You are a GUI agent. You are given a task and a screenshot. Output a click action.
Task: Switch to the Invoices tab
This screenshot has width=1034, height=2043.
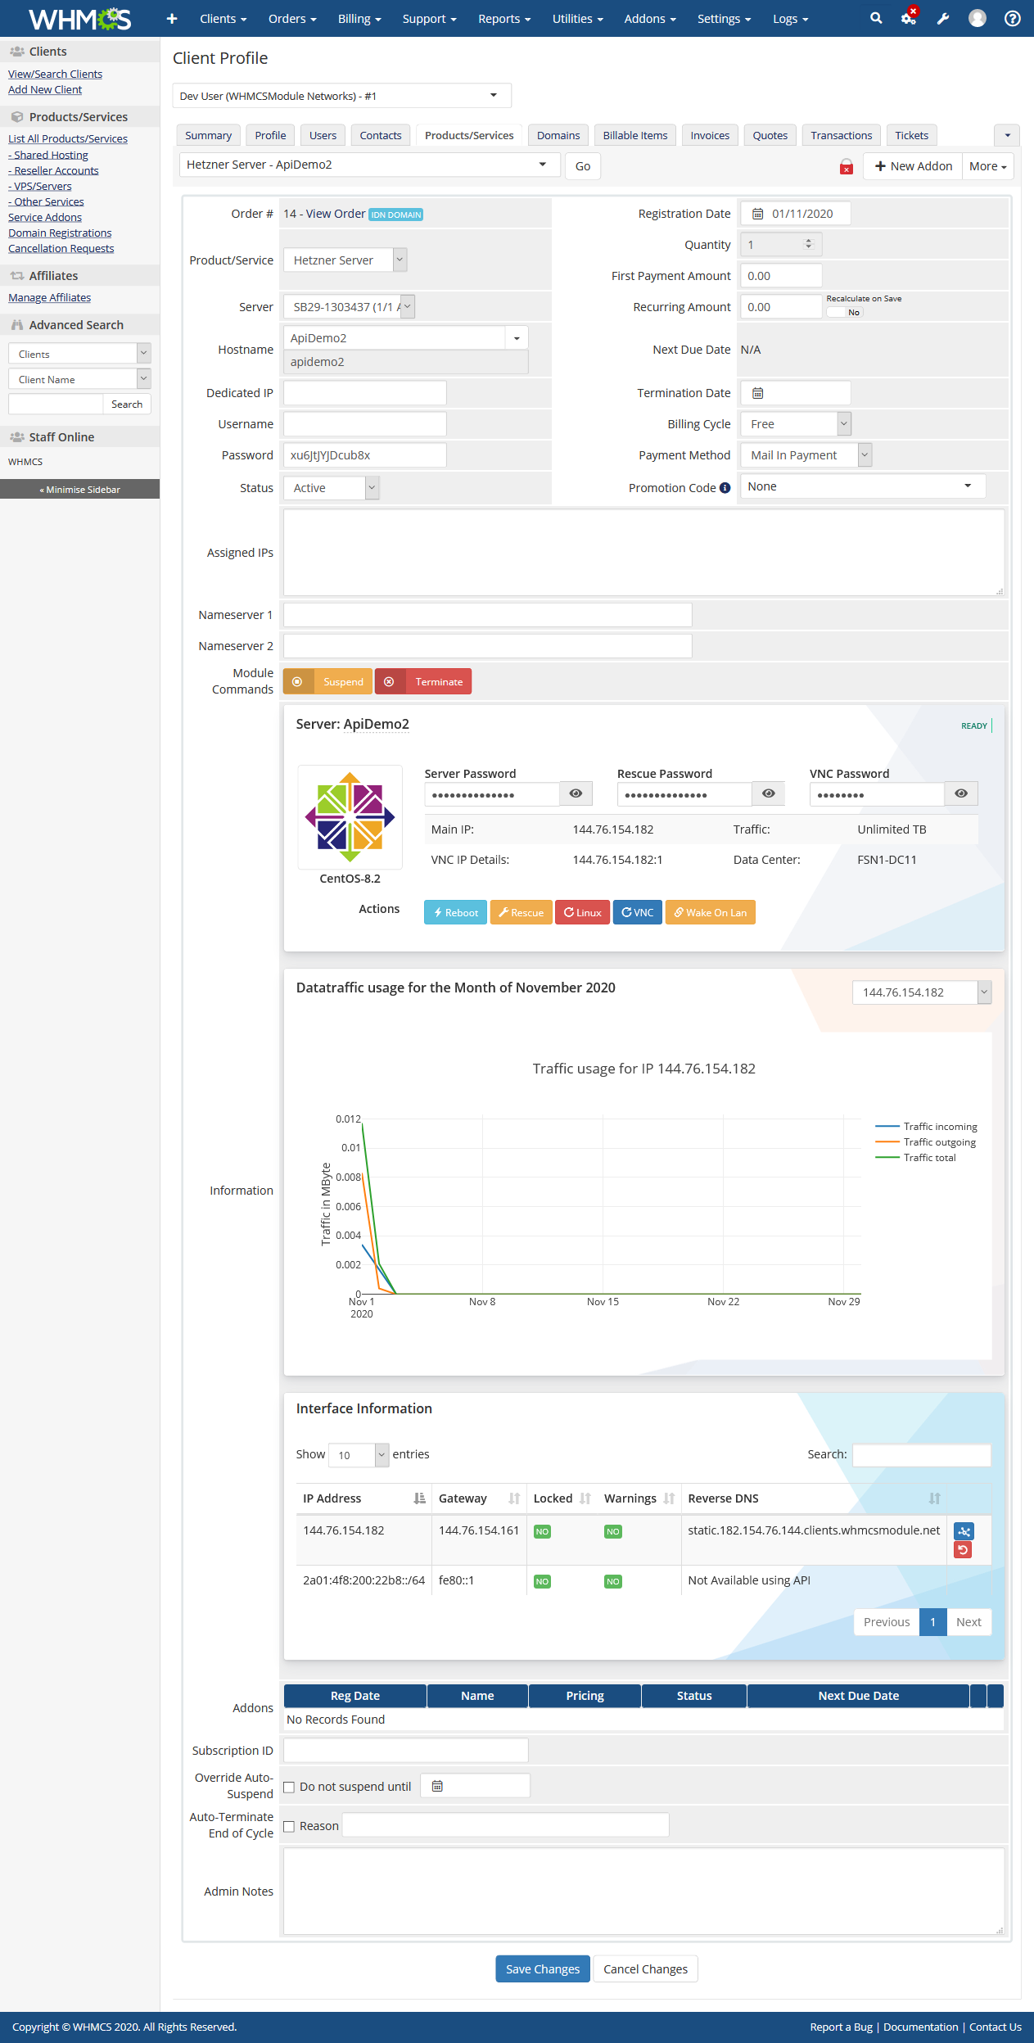pos(710,136)
